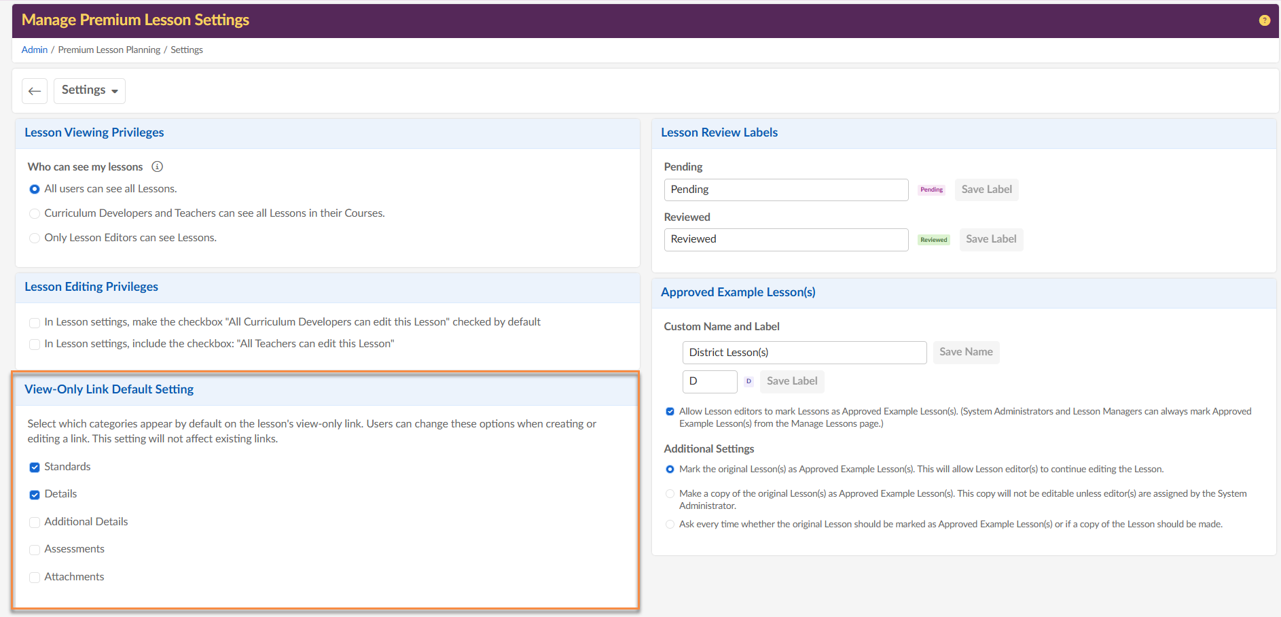The image size is (1281, 617).
Task: Select Only Lesson Editors can see Lessons
Action: click(x=35, y=238)
